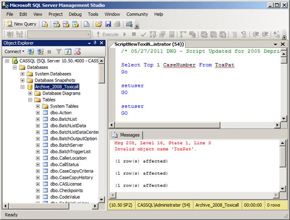Select the Messages results tab

point(127,135)
